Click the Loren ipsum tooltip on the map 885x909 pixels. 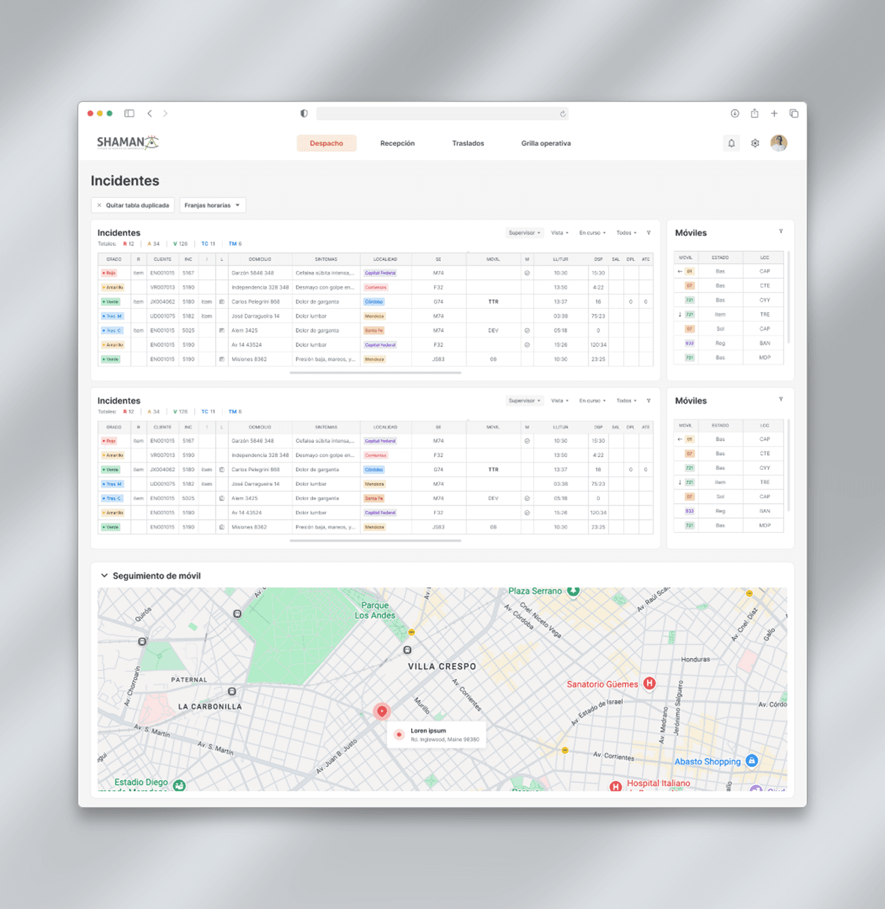click(437, 735)
